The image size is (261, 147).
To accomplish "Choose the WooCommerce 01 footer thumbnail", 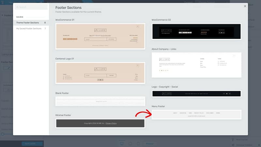I will click(x=100, y=36).
